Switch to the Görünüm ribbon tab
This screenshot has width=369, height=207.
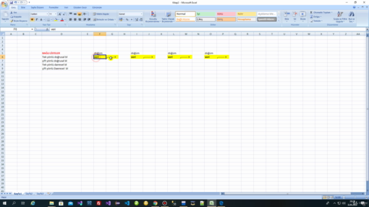(x=97, y=7)
